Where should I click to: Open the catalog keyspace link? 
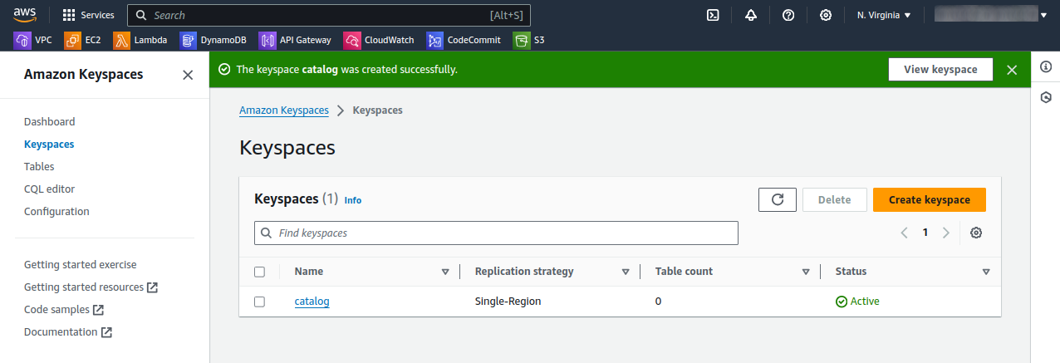point(312,302)
